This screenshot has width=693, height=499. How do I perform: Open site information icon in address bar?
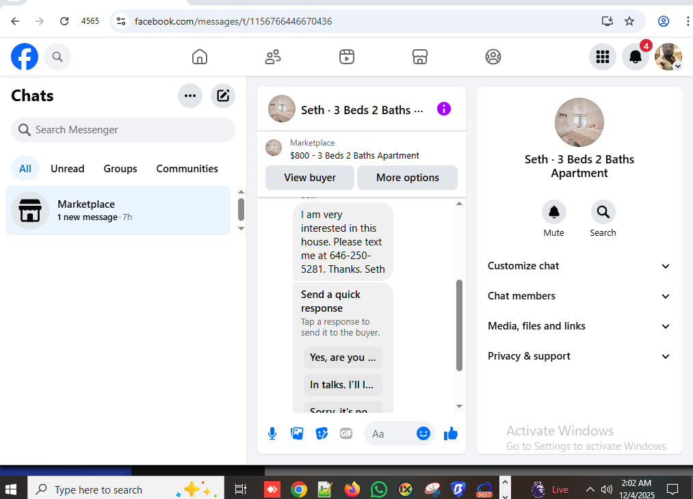[120, 21]
